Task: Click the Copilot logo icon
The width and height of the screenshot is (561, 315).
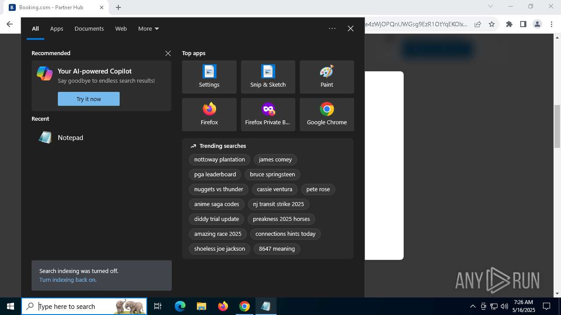Action: (x=45, y=73)
